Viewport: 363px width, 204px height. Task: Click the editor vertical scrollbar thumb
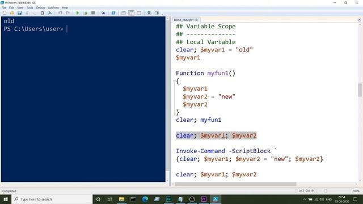coord(360,90)
